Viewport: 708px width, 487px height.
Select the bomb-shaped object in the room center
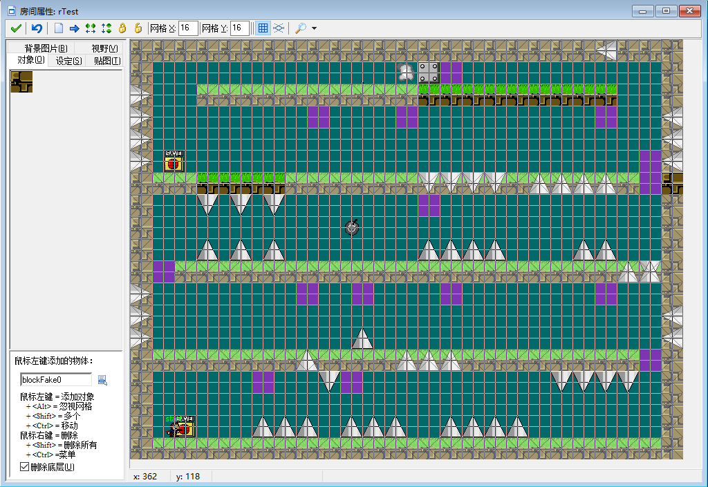[352, 228]
